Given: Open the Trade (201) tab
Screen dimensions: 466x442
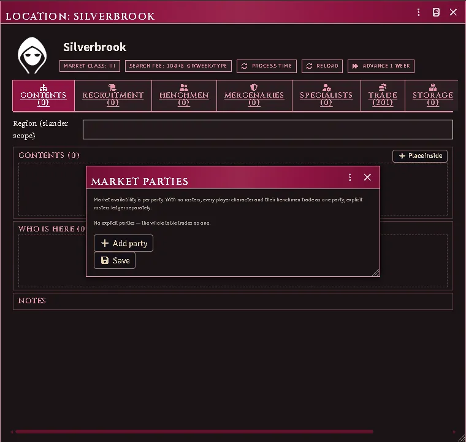Looking at the screenshot, I should pyautogui.click(x=383, y=96).
